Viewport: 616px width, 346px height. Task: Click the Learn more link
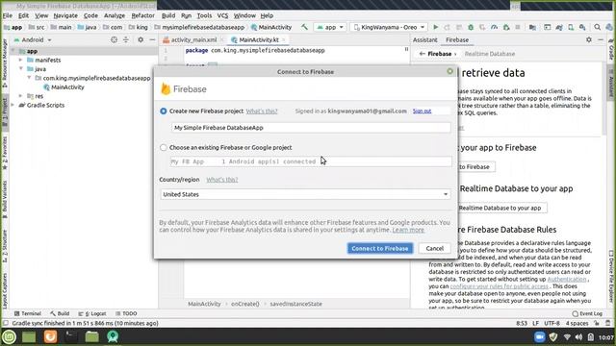point(408,230)
